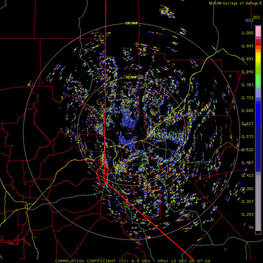Click the 0.253 scale value
Image resolution: width=263 pixels, height=263 pixels.
coord(248,214)
